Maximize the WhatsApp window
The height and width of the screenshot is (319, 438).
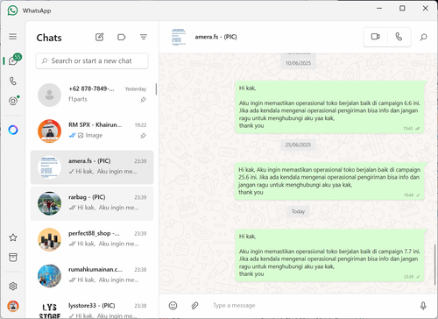click(402, 9)
